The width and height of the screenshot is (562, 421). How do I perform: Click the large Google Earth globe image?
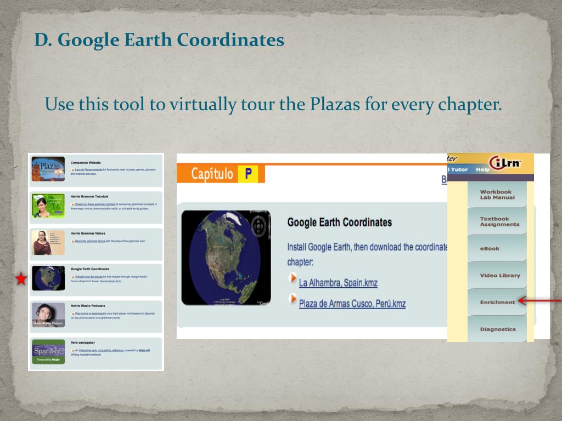pyautogui.click(x=226, y=258)
